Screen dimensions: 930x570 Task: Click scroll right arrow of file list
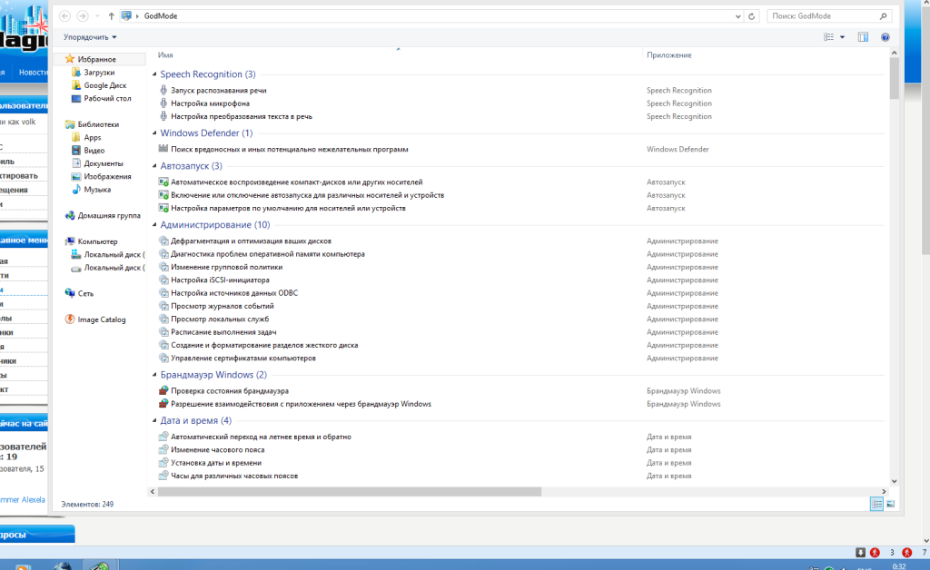[x=884, y=491]
